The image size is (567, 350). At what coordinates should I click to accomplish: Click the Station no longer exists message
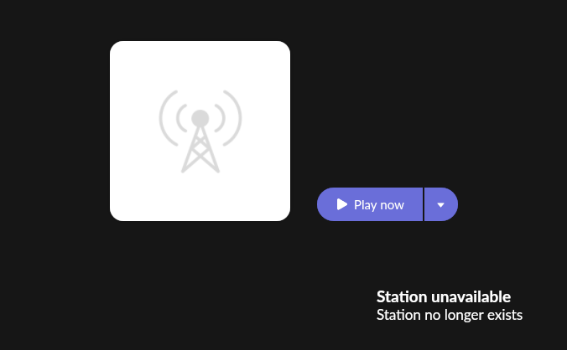point(450,315)
